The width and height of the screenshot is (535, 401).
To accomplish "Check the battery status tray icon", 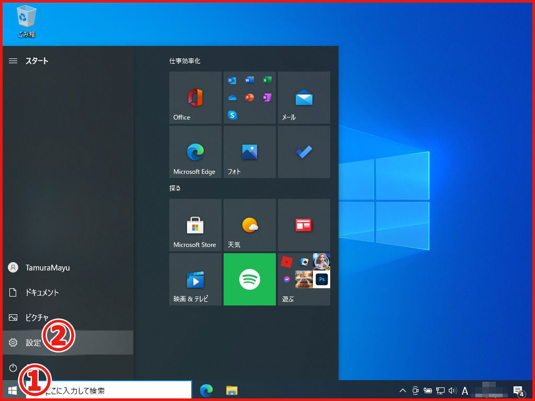I will click(x=427, y=391).
